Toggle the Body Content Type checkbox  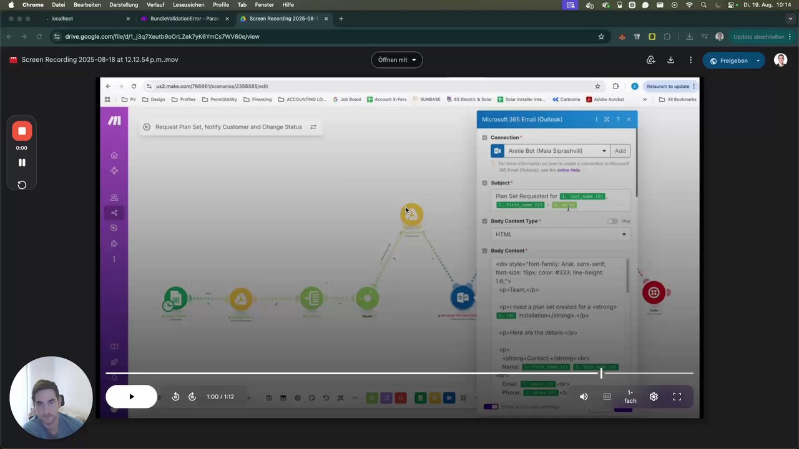coord(484,221)
